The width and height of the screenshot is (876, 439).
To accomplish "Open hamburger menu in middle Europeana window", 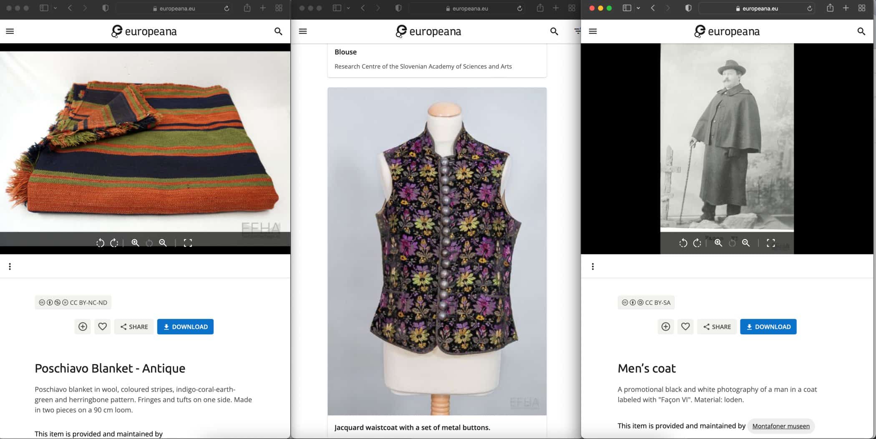I will 303,31.
